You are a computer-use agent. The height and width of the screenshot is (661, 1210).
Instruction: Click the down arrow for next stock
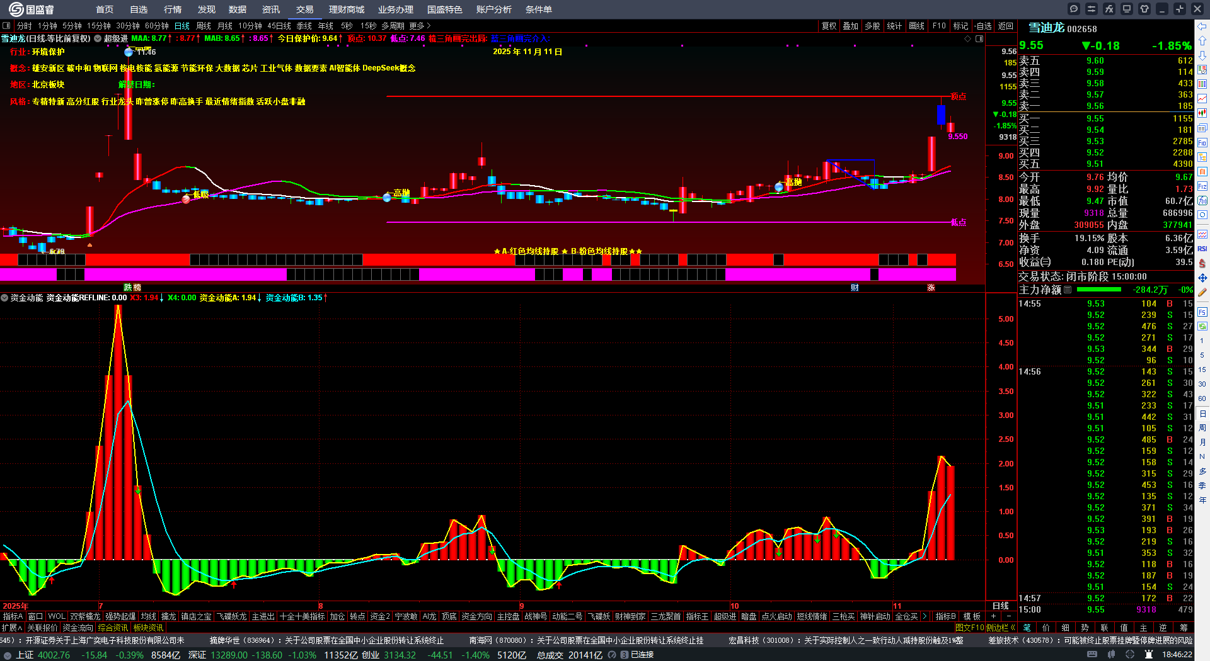click(1202, 55)
